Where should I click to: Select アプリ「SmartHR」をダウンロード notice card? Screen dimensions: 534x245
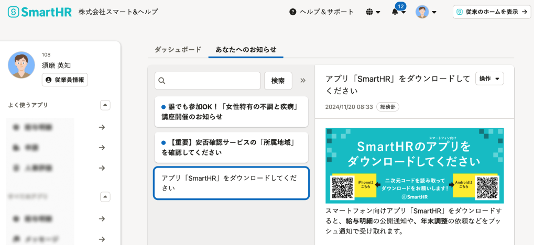[231, 183]
